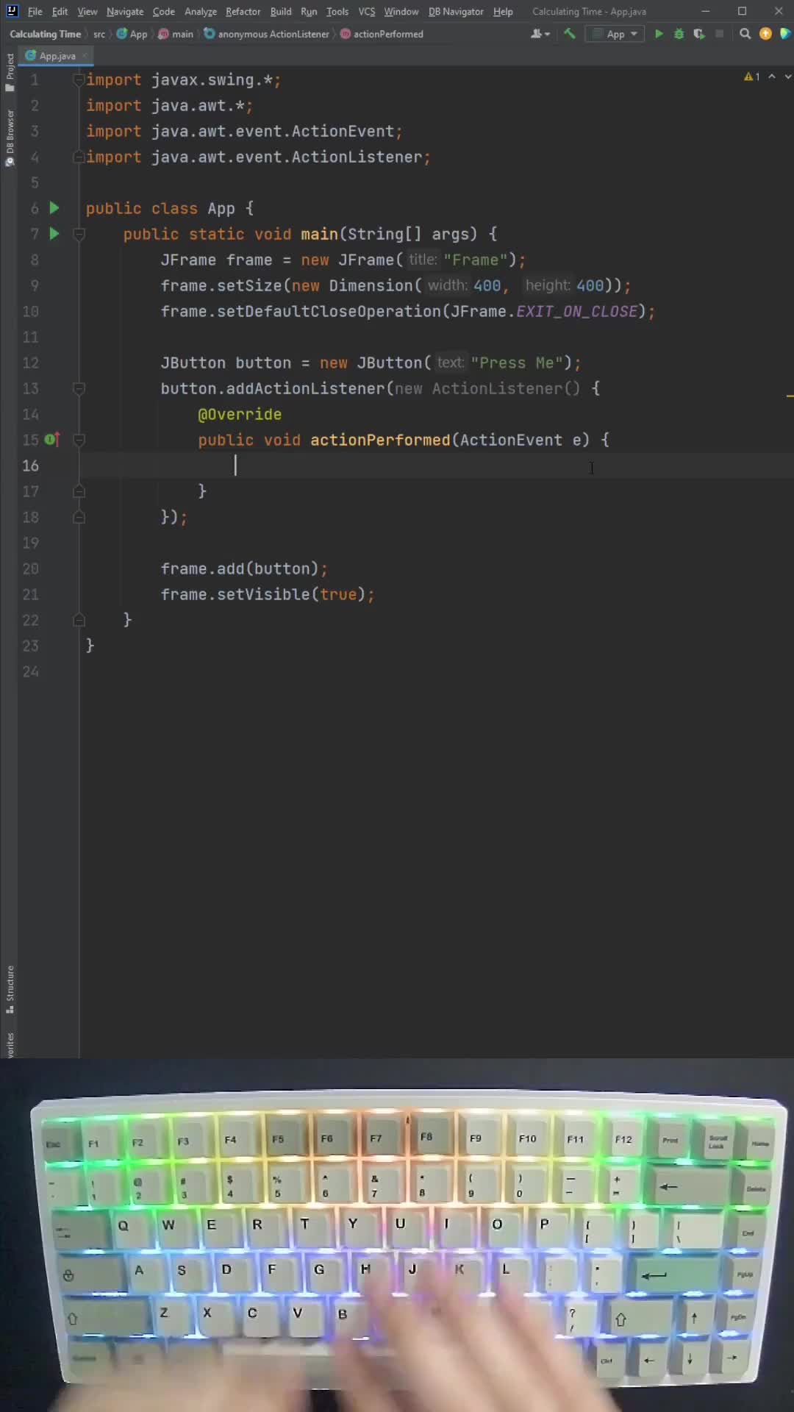Image resolution: width=794 pixels, height=1412 pixels.
Task: Open the VCS menu
Action: point(366,12)
